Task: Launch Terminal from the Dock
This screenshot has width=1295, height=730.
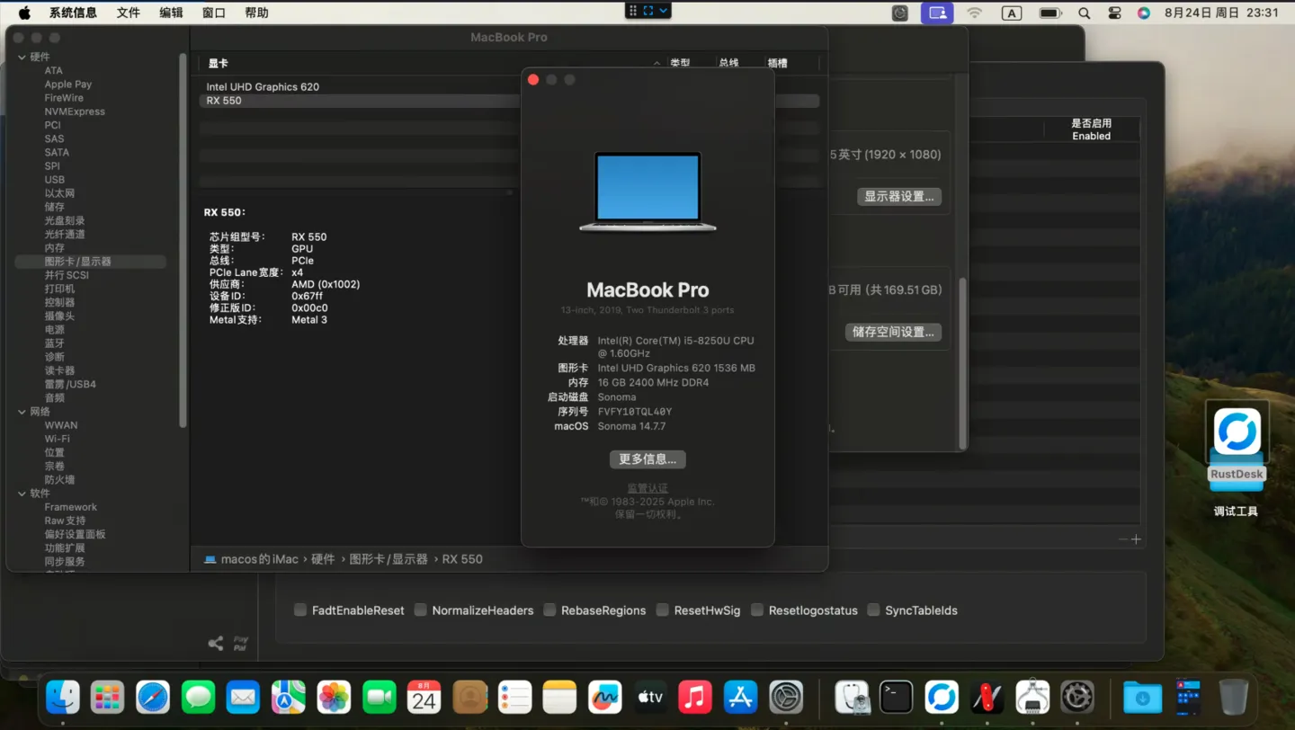Action: tap(897, 697)
